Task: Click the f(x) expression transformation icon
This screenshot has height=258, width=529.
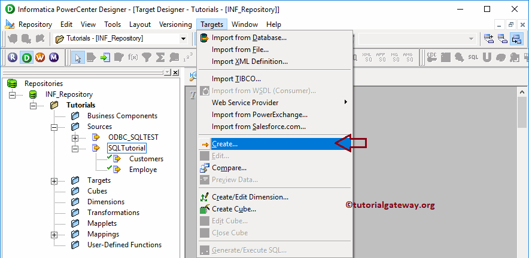Action: [133, 57]
